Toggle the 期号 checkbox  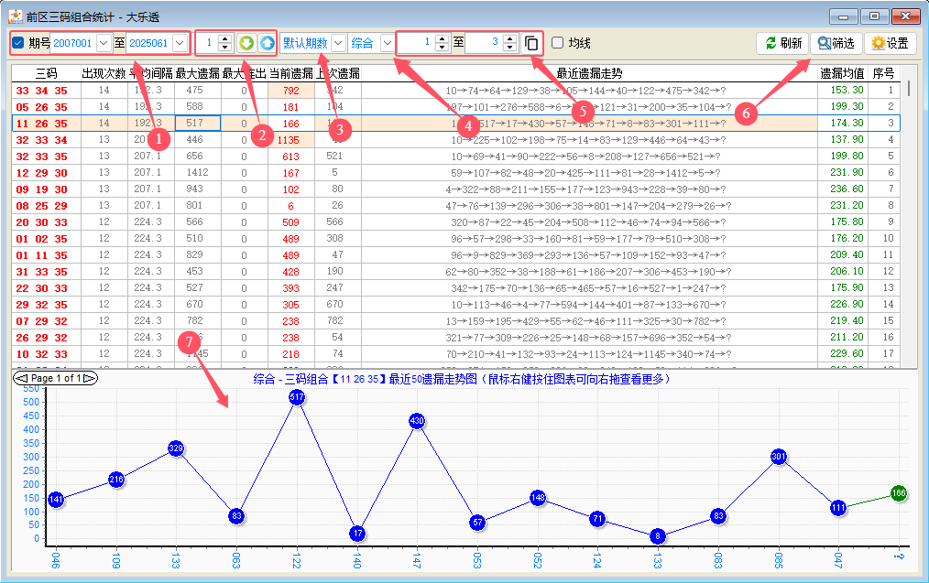pyautogui.click(x=18, y=43)
